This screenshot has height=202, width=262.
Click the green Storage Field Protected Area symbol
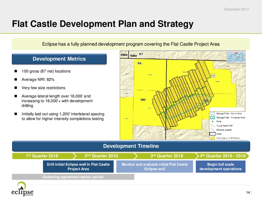tap(212, 117)
